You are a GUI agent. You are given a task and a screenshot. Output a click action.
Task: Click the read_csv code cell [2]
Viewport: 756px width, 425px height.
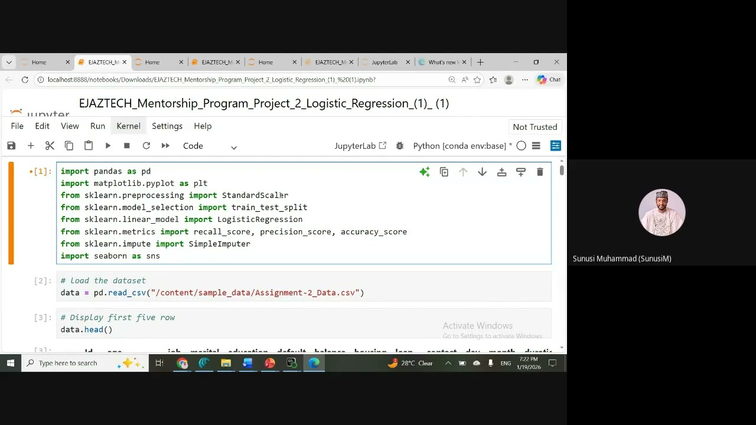pyautogui.click(x=304, y=286)
